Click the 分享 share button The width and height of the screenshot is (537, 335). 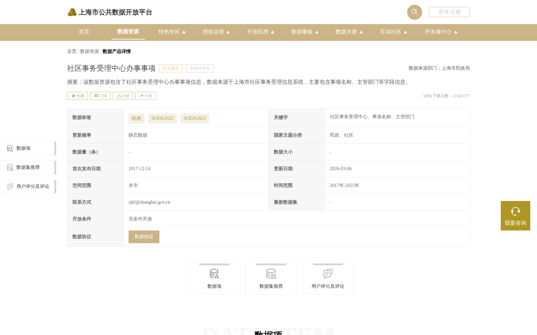point(146,96)
